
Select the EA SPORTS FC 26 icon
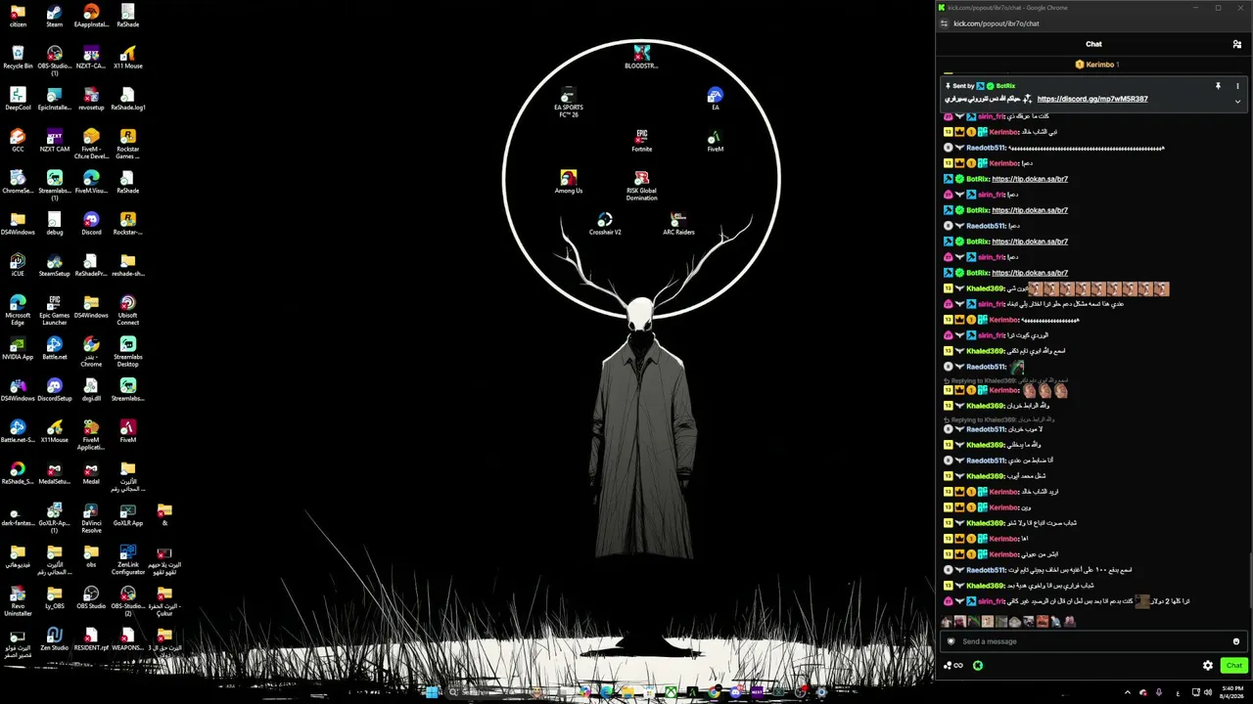click(568, 102)
